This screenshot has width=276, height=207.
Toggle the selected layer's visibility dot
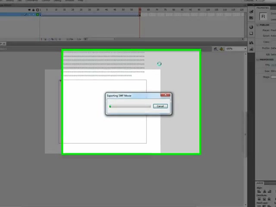(x=29, y=15)
